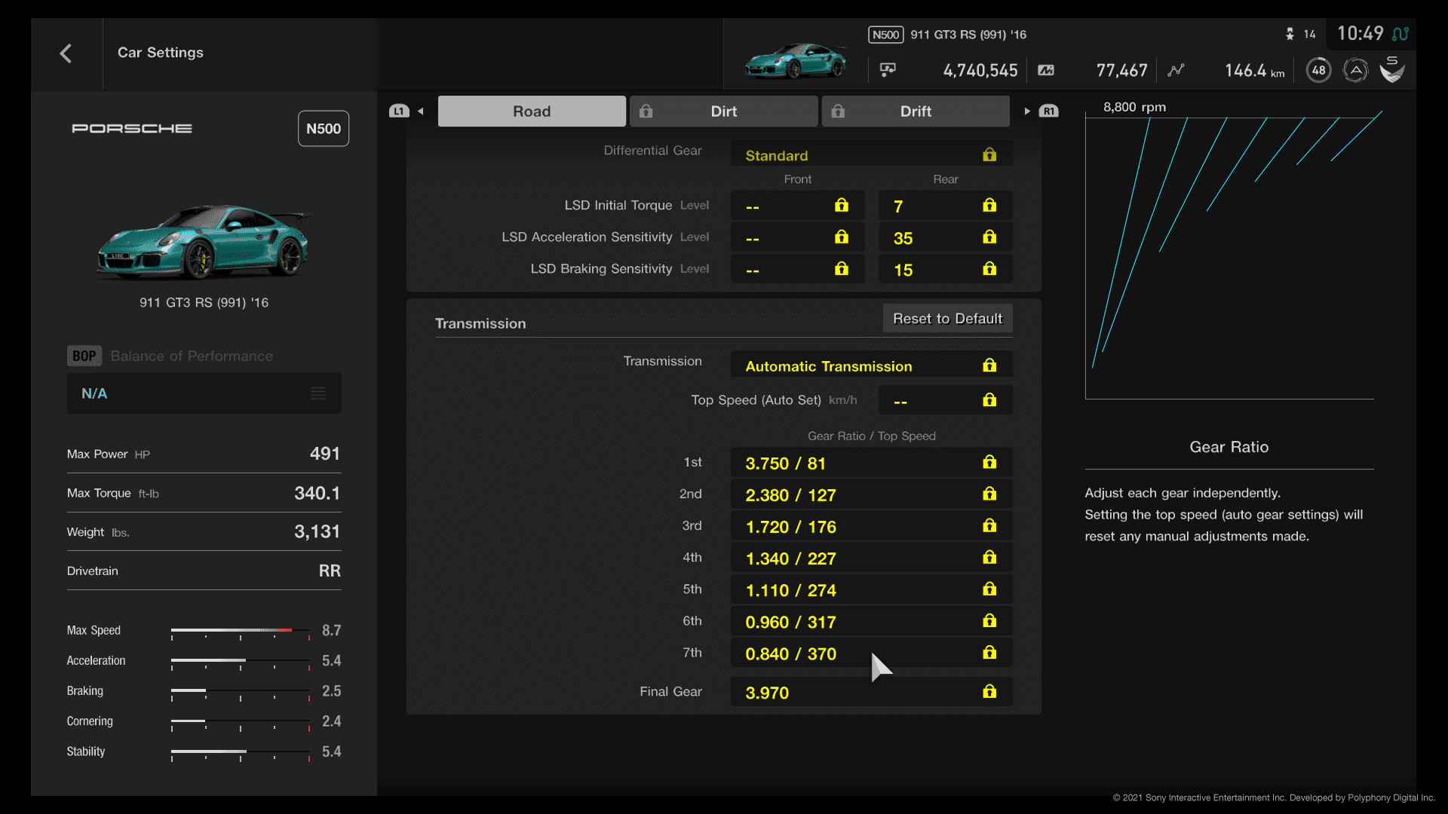Click lock icon on Drift tab
This screenshot has width=1448, height=814.
pyautogui.click(x=838, y=112)
